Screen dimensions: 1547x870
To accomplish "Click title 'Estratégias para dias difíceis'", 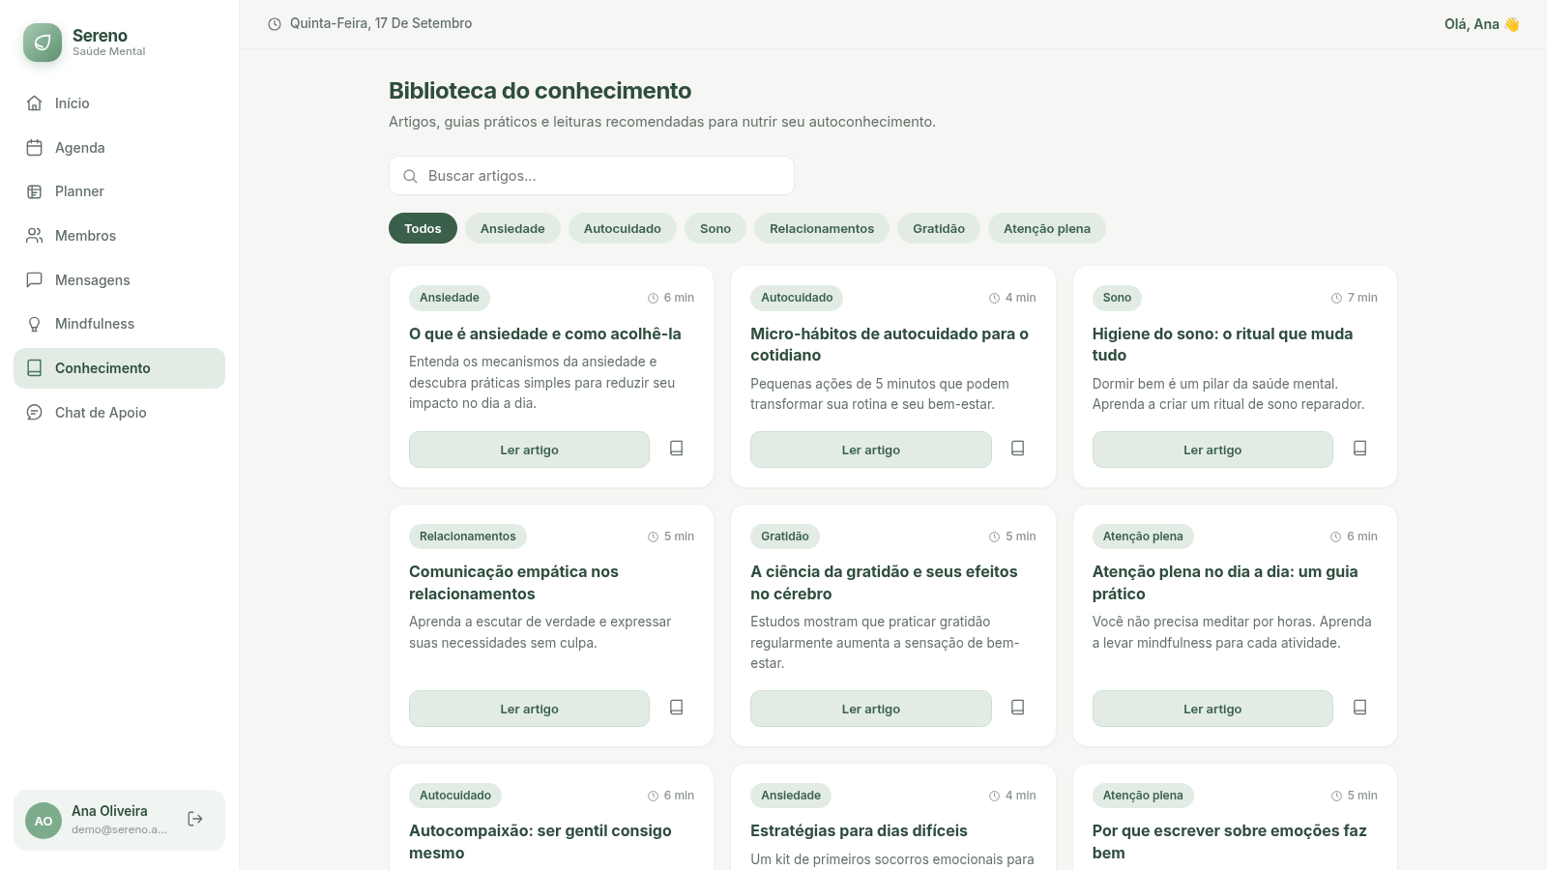I will click(859, 831).
